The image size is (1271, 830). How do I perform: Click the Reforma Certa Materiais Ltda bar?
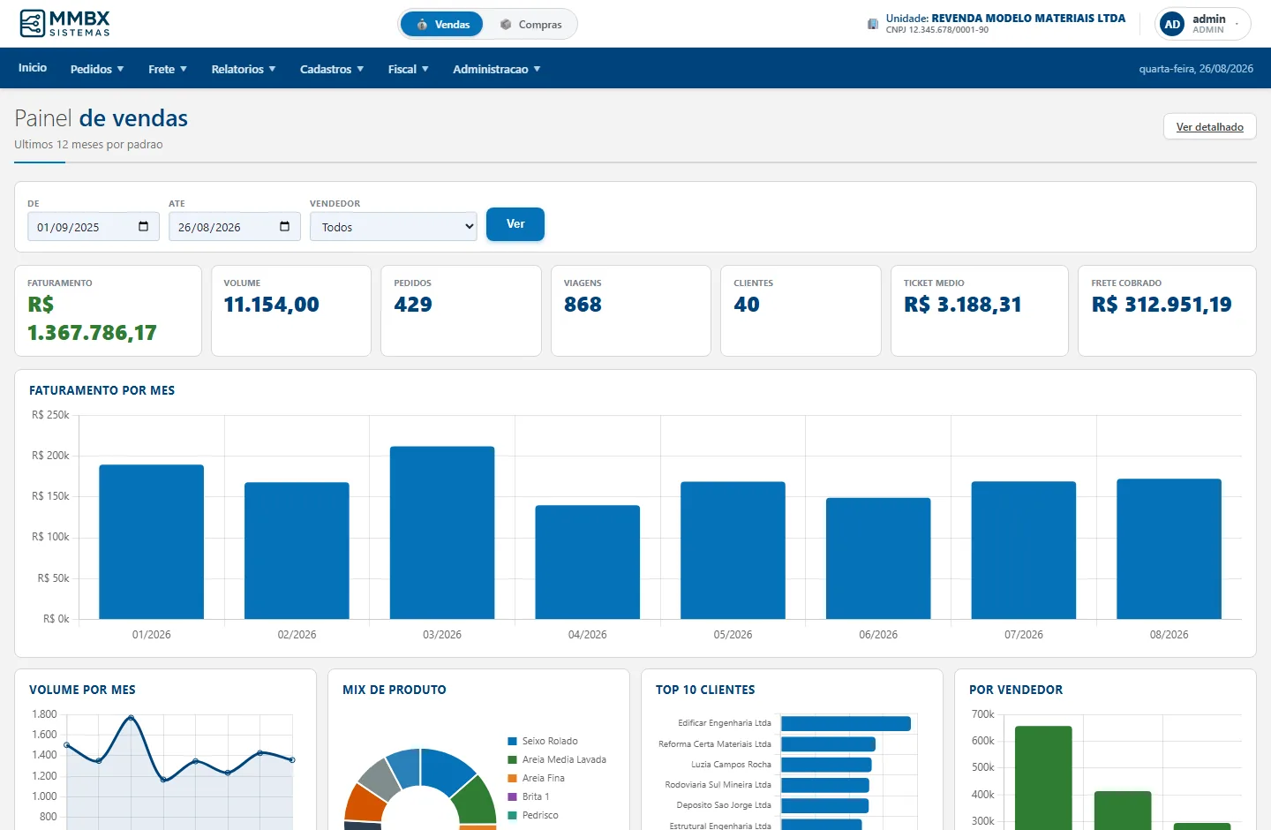828,744
